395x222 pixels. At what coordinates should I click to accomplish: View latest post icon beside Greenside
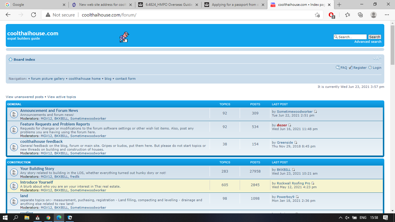(x=296, y=143)
